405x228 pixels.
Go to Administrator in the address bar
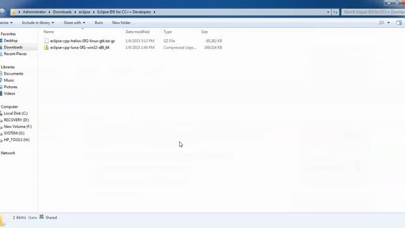34,12
